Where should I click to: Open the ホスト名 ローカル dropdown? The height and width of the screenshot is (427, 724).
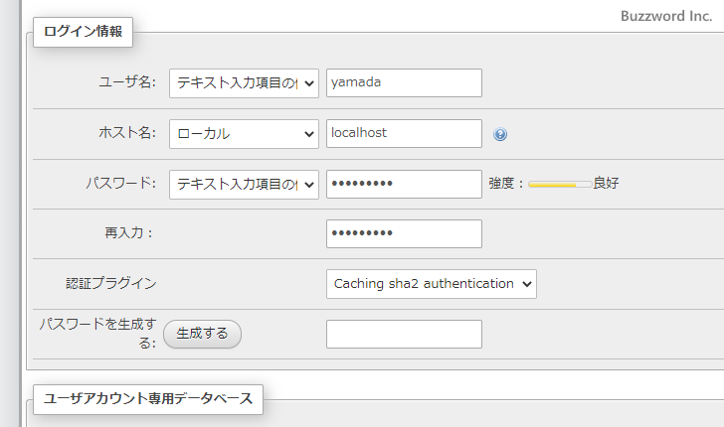244,134
